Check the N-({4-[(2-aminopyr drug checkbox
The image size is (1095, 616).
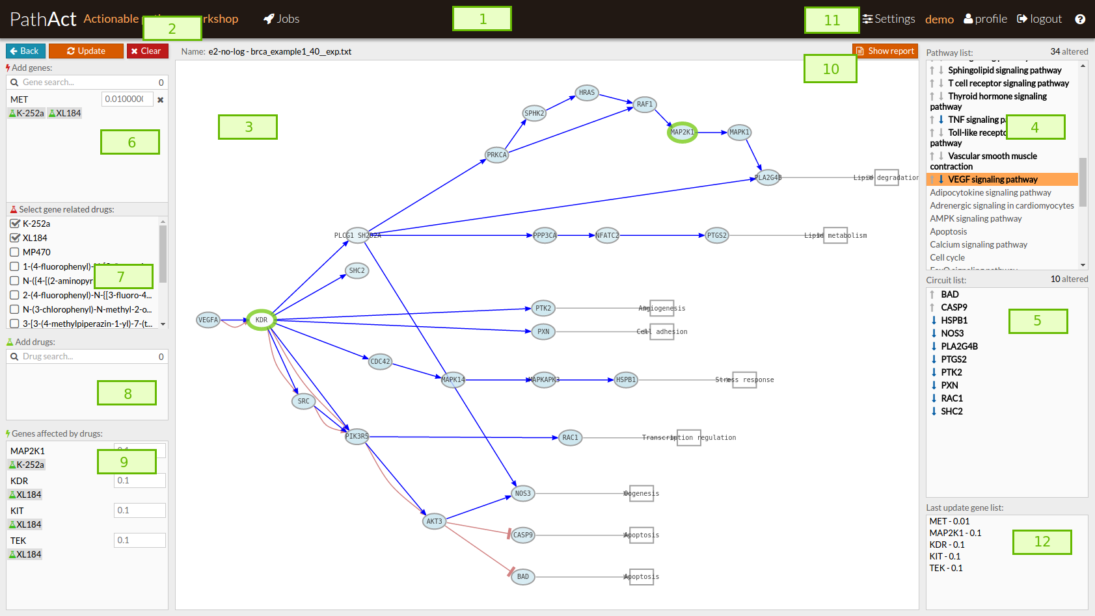(x=15, y=281)
